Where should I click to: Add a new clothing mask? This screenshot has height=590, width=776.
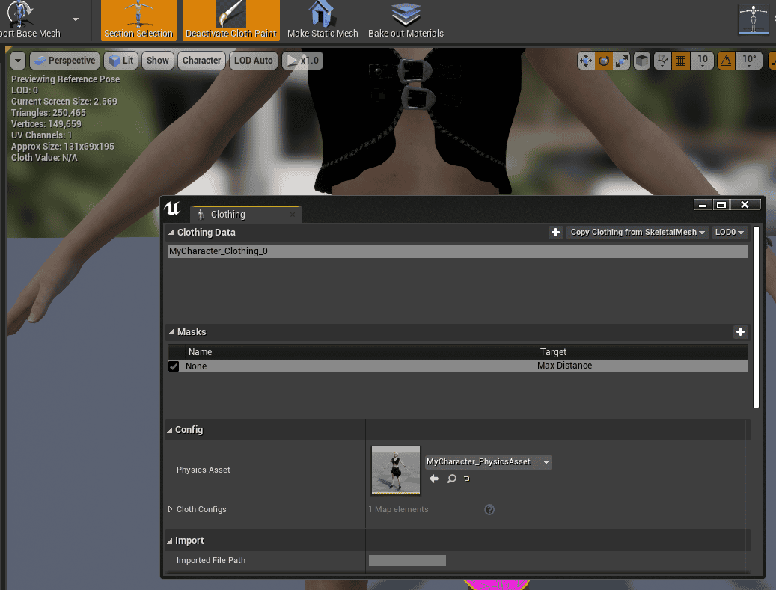point(740,331)
